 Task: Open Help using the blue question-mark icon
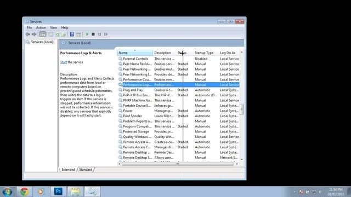pos(72,34)
